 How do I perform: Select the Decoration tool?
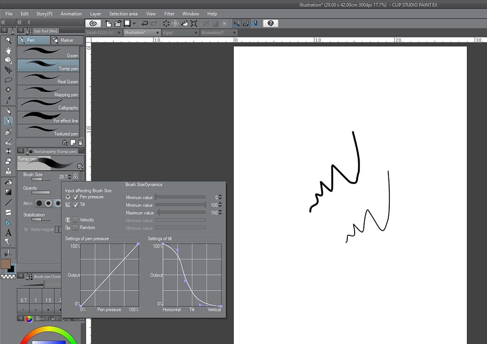coord(8,151)
